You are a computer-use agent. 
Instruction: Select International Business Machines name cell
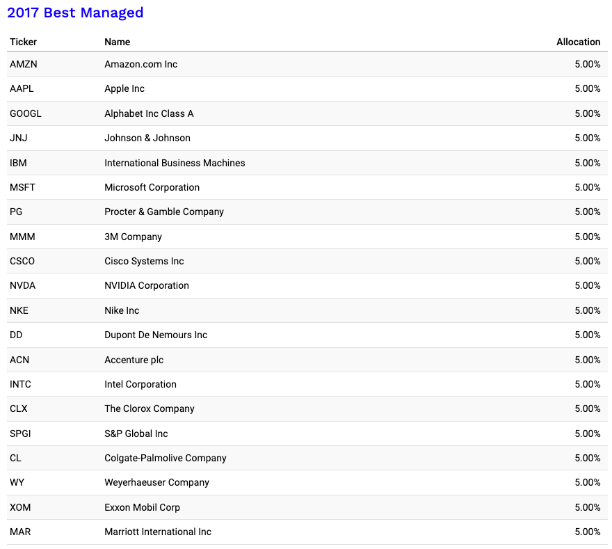(175, 163)
